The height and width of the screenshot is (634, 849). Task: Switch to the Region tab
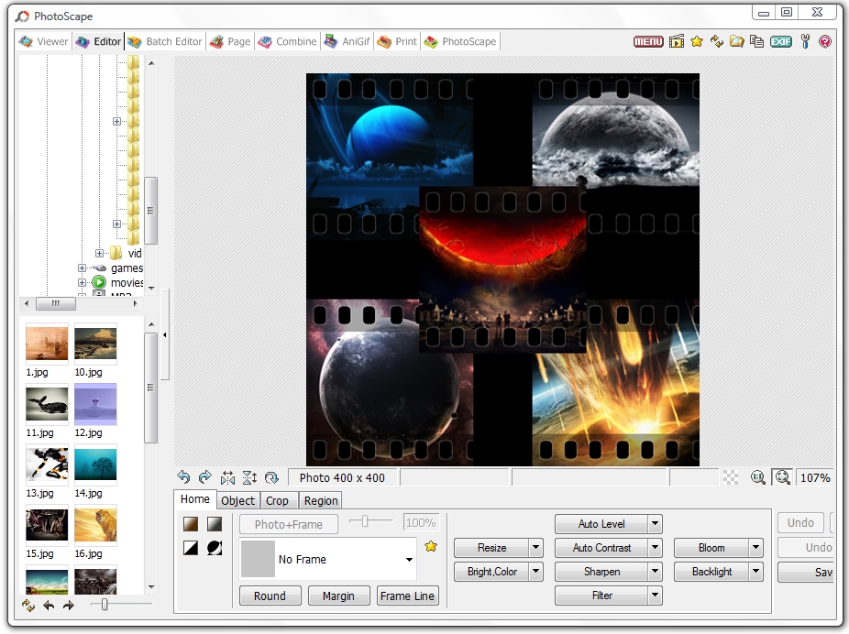(321, 500)
